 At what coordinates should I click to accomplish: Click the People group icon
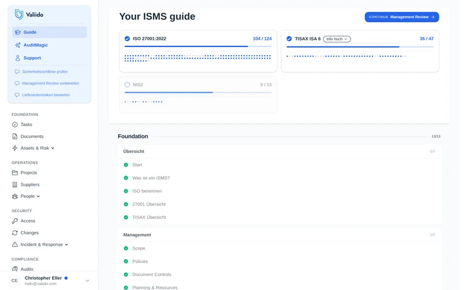(x=15, y=196)
